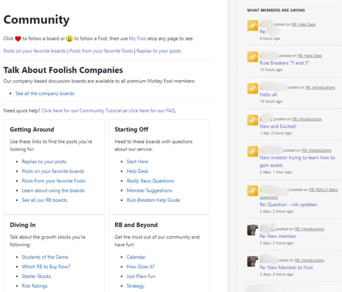Open 'Re: New Member to Fool' post
This screenshot has height=292, width=342.
pyautogui.click(x=286, y=268)
